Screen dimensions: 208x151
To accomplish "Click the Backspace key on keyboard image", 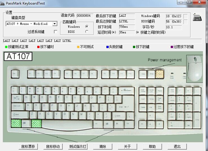I will (x=126, y=91).
